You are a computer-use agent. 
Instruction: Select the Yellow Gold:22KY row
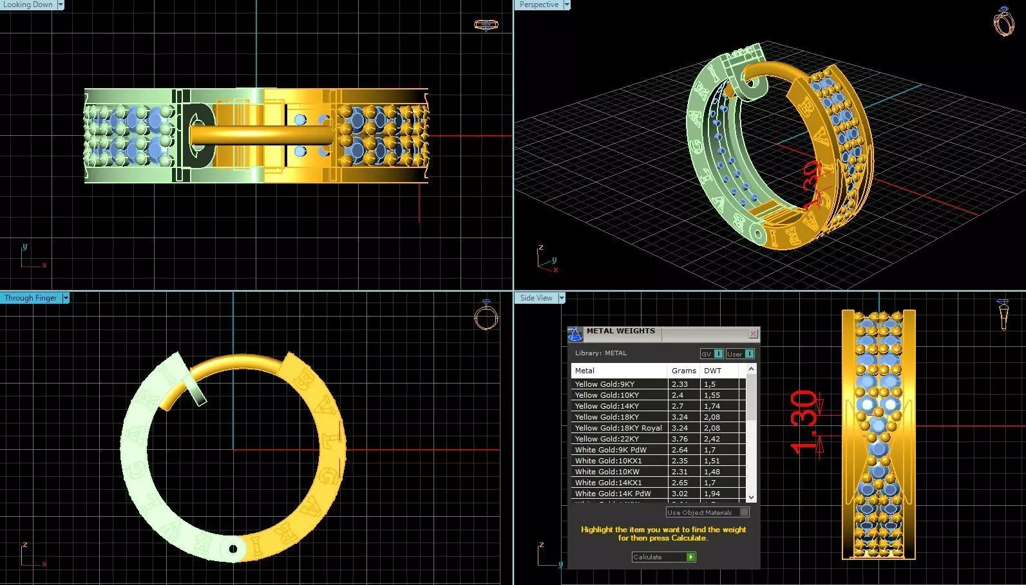[658, 438]
